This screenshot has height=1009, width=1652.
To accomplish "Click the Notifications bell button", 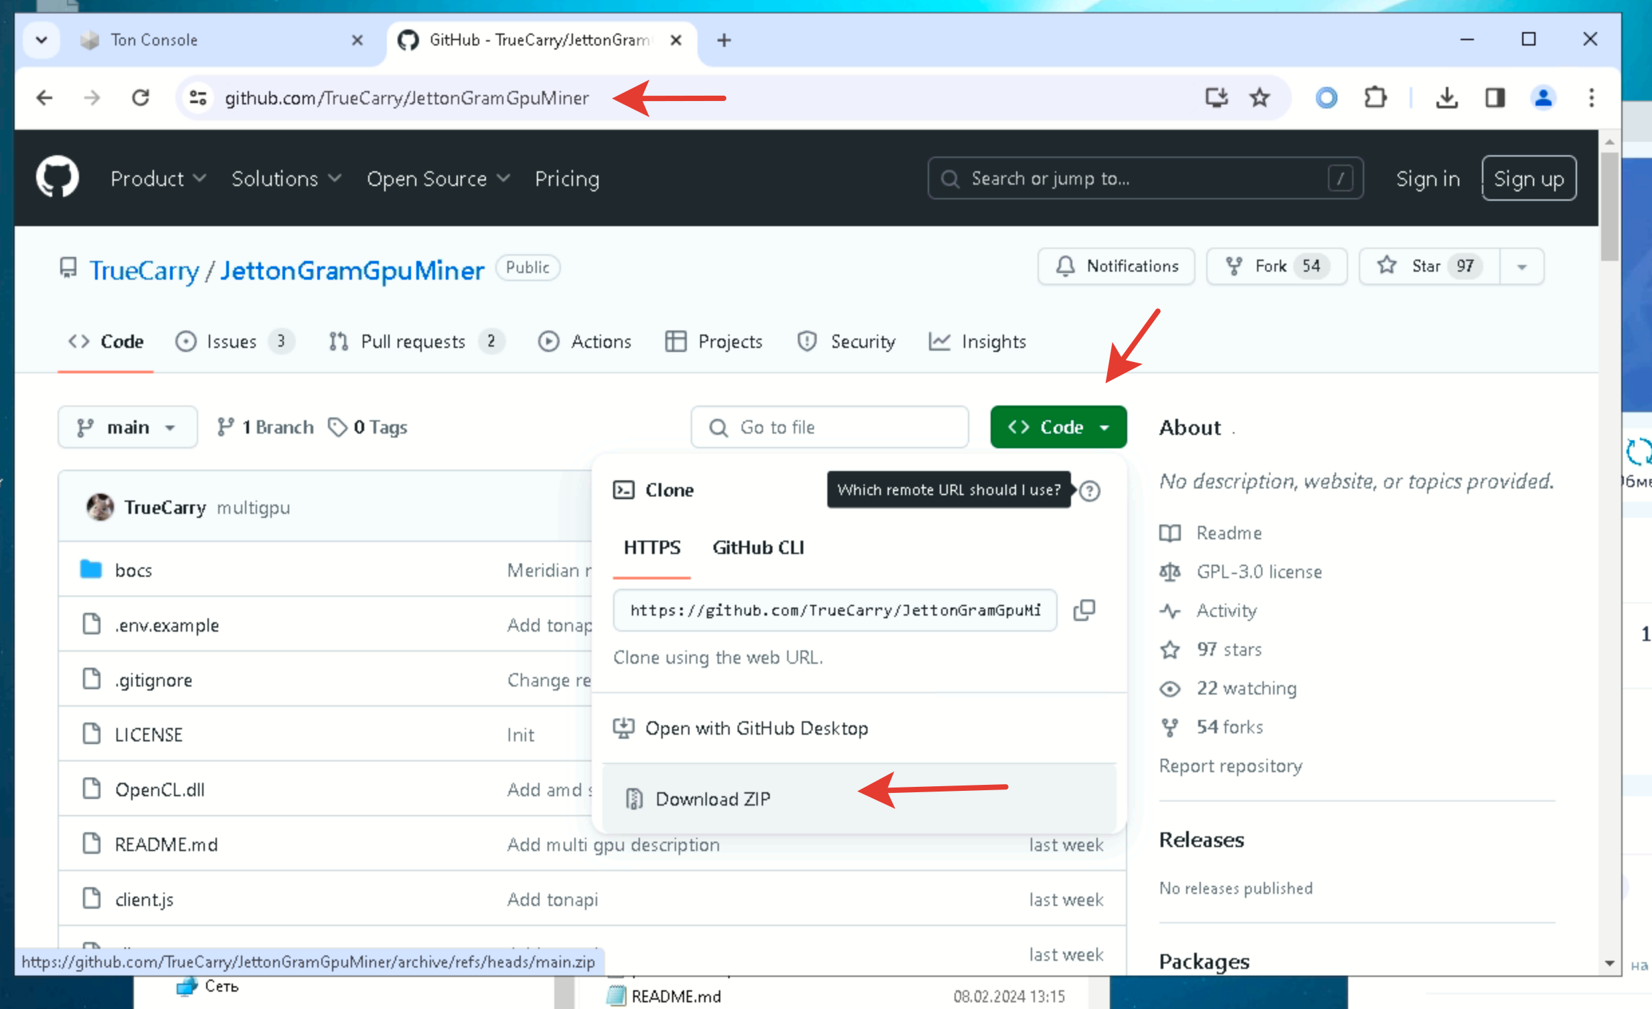I will tap(1116, 266).
